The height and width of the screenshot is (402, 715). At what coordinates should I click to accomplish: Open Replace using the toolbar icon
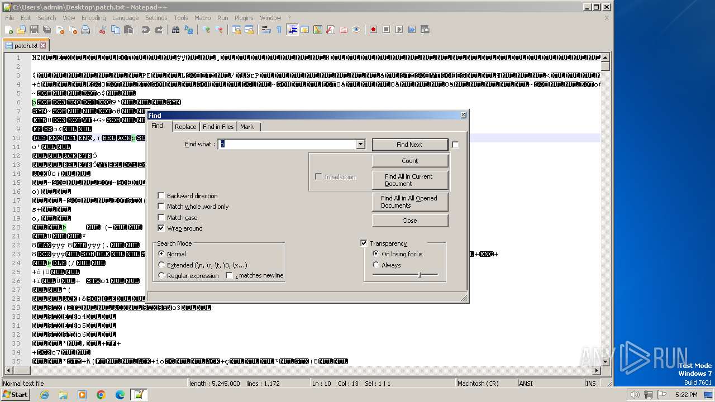click(189, 30)
